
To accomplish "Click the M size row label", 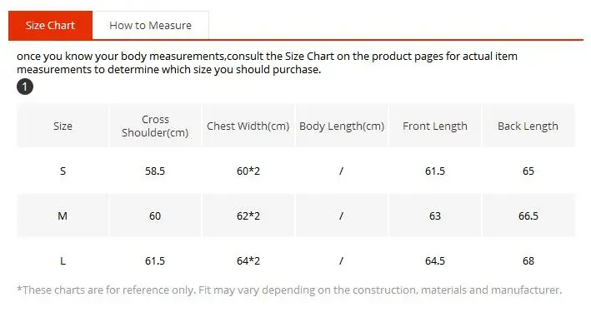I will pyautogui.click(x=63, y=216).
